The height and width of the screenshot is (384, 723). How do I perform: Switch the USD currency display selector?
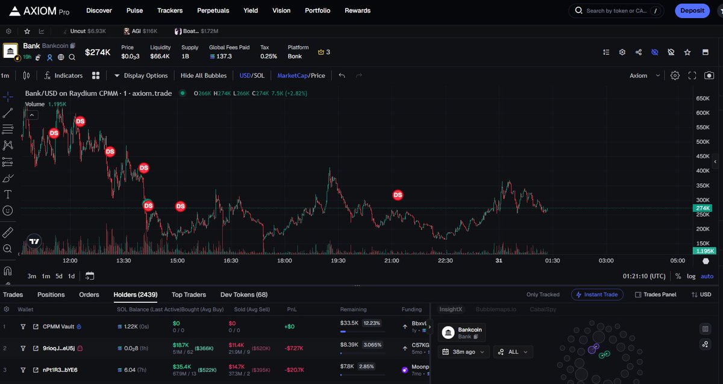701,294
